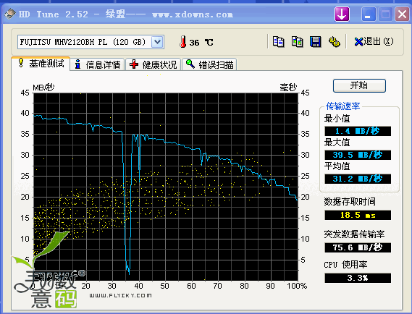Click the 传输速率 group label
Viewport: 412px width, 314px height.
click(x=343, y=106)
